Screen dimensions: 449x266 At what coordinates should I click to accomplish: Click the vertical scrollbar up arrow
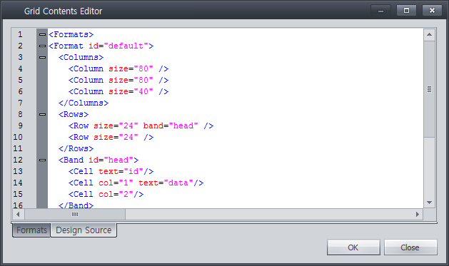coord(429,35)
